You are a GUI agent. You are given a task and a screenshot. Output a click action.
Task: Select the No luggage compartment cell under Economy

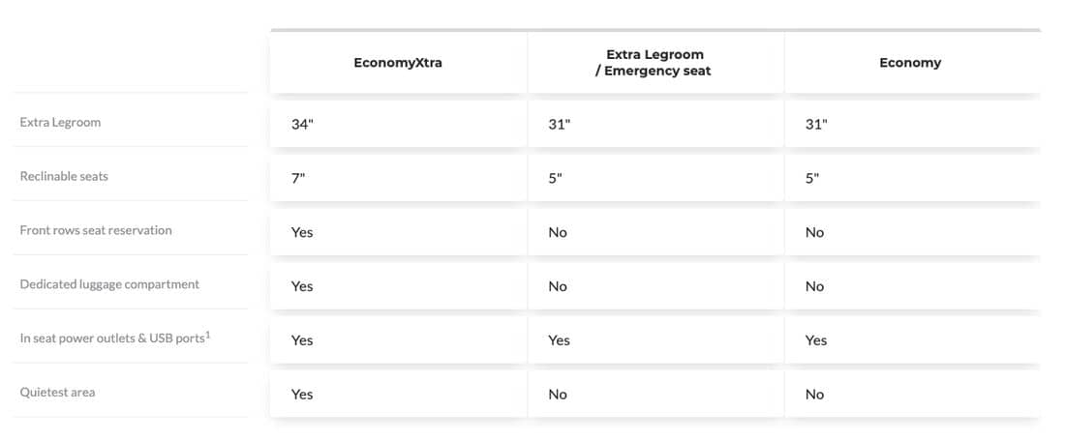[x=912, y=286]
